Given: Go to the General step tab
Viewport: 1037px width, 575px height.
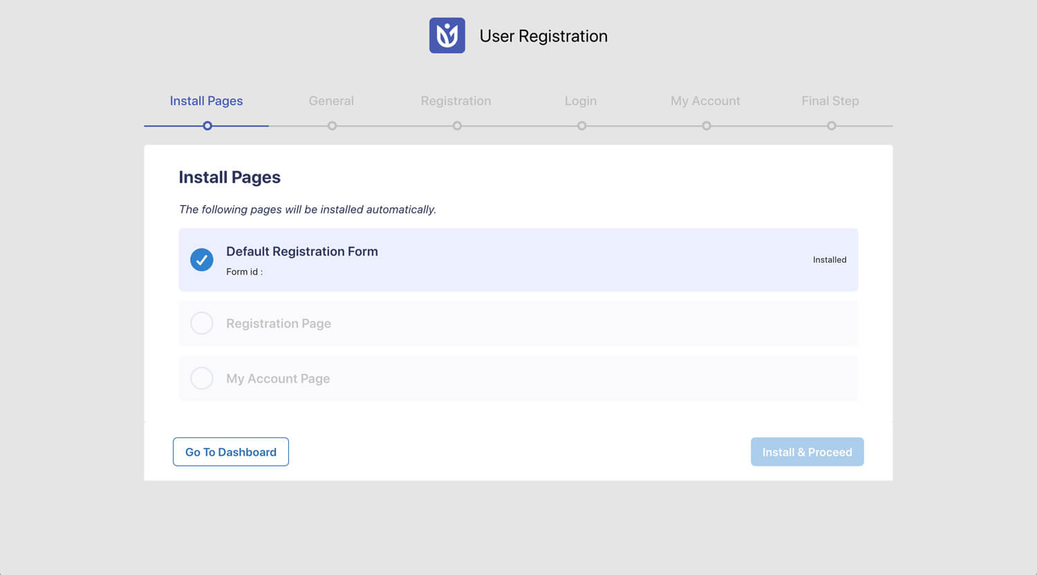Looking at the screenshot, I should click(x=331, y=101).
